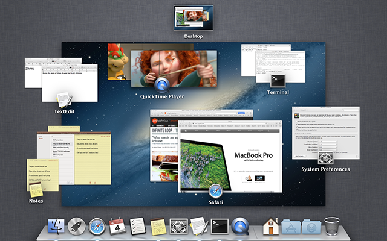Select the front TextEdit document window

pos(70,84)
